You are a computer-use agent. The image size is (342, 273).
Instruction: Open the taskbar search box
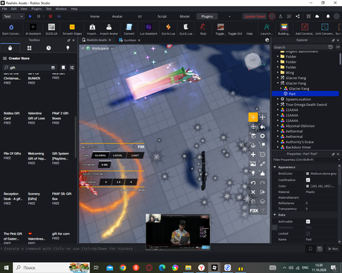click(x=51, y=268)
